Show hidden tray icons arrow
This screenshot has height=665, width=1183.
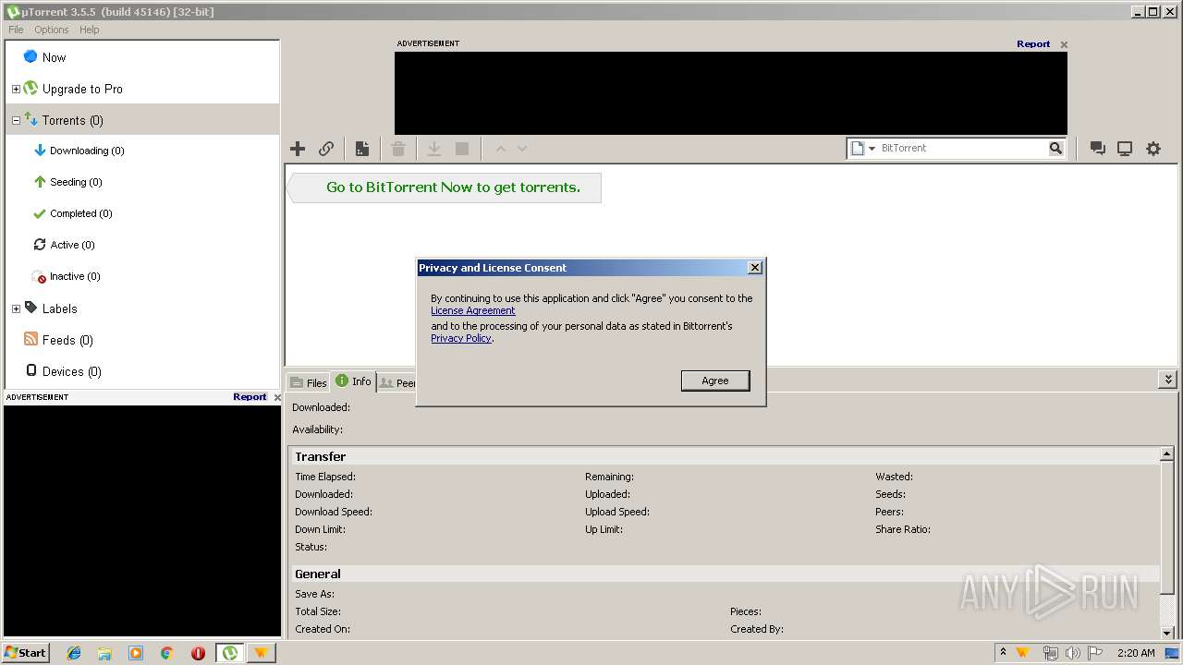click(1003, 653)
